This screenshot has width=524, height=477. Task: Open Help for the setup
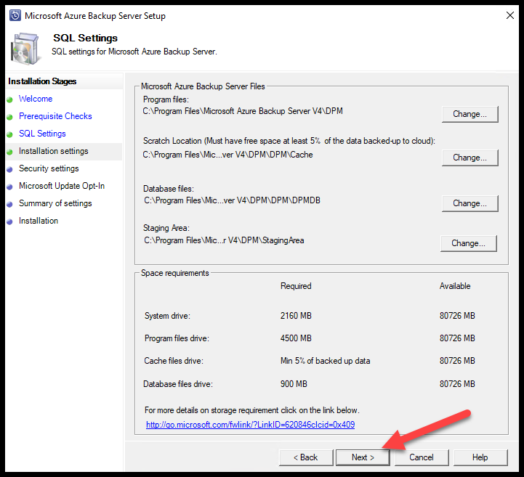[480, 457]
